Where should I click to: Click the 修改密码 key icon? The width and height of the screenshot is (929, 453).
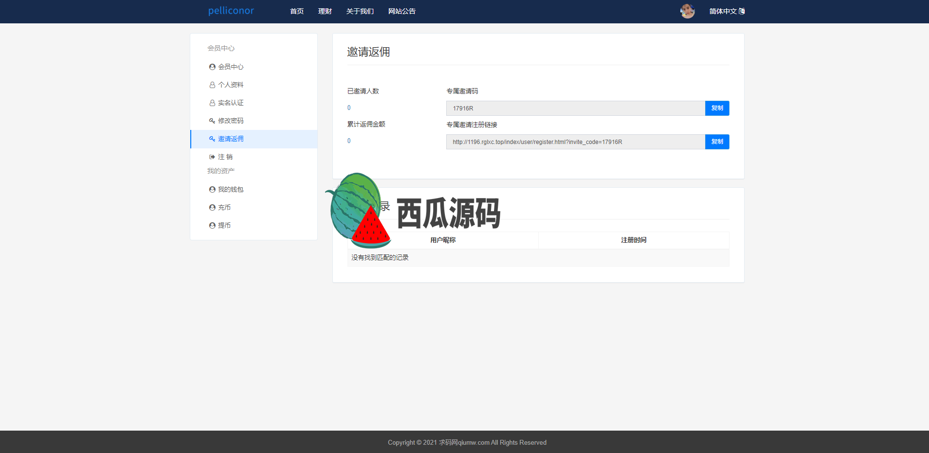point(212,121)
